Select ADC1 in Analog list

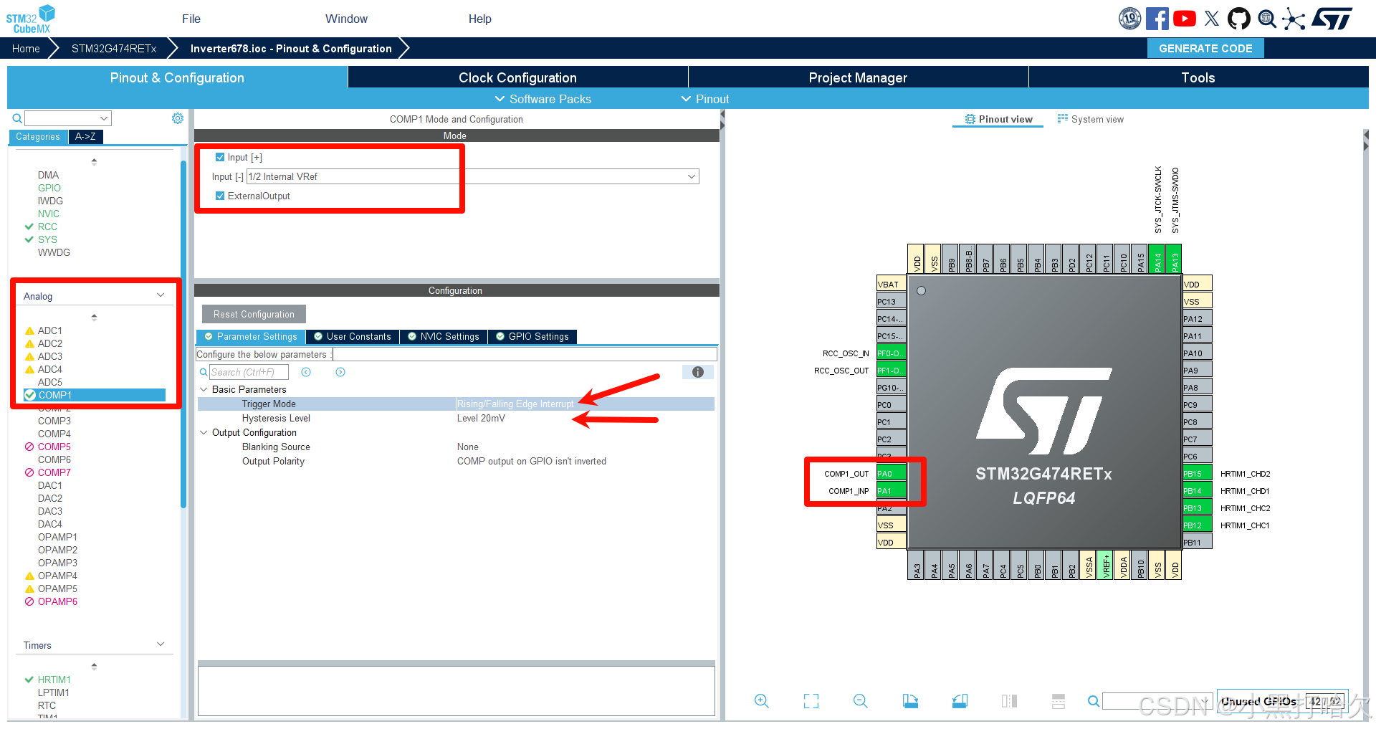pos(49,330)
